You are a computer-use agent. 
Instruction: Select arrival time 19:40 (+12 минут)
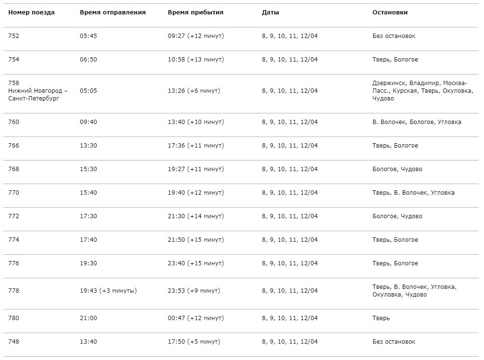(196, 193)
